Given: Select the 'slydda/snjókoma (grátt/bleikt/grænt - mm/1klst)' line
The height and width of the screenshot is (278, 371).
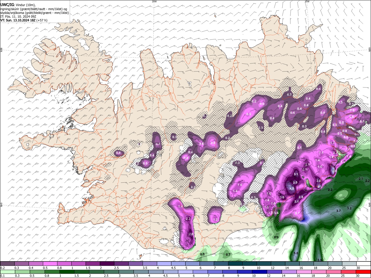Looking at the screenshot, I should (x=34, y=13).
